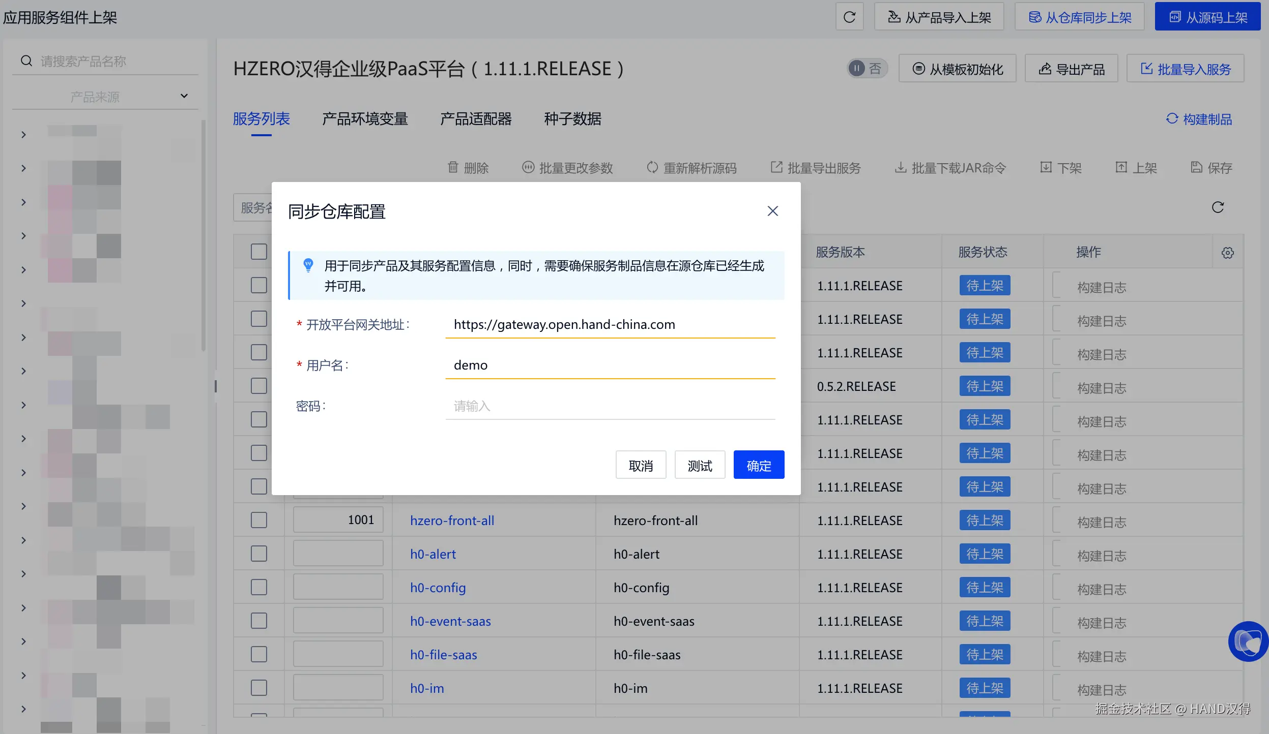
Task: Tick the h0-config row checkbox
Action: 258,587
